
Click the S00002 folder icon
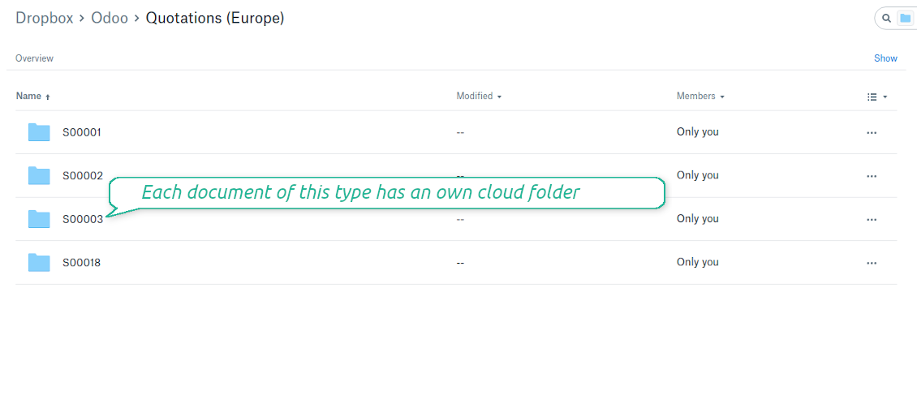[39, 175]
